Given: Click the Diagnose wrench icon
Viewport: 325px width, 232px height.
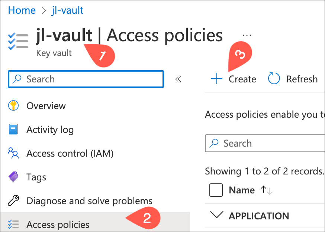Looking at the screenshot, I should (x=13, y=201).
